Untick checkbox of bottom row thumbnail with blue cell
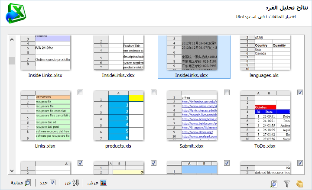Screen dimensions: 312x190 tap(227, 163)
